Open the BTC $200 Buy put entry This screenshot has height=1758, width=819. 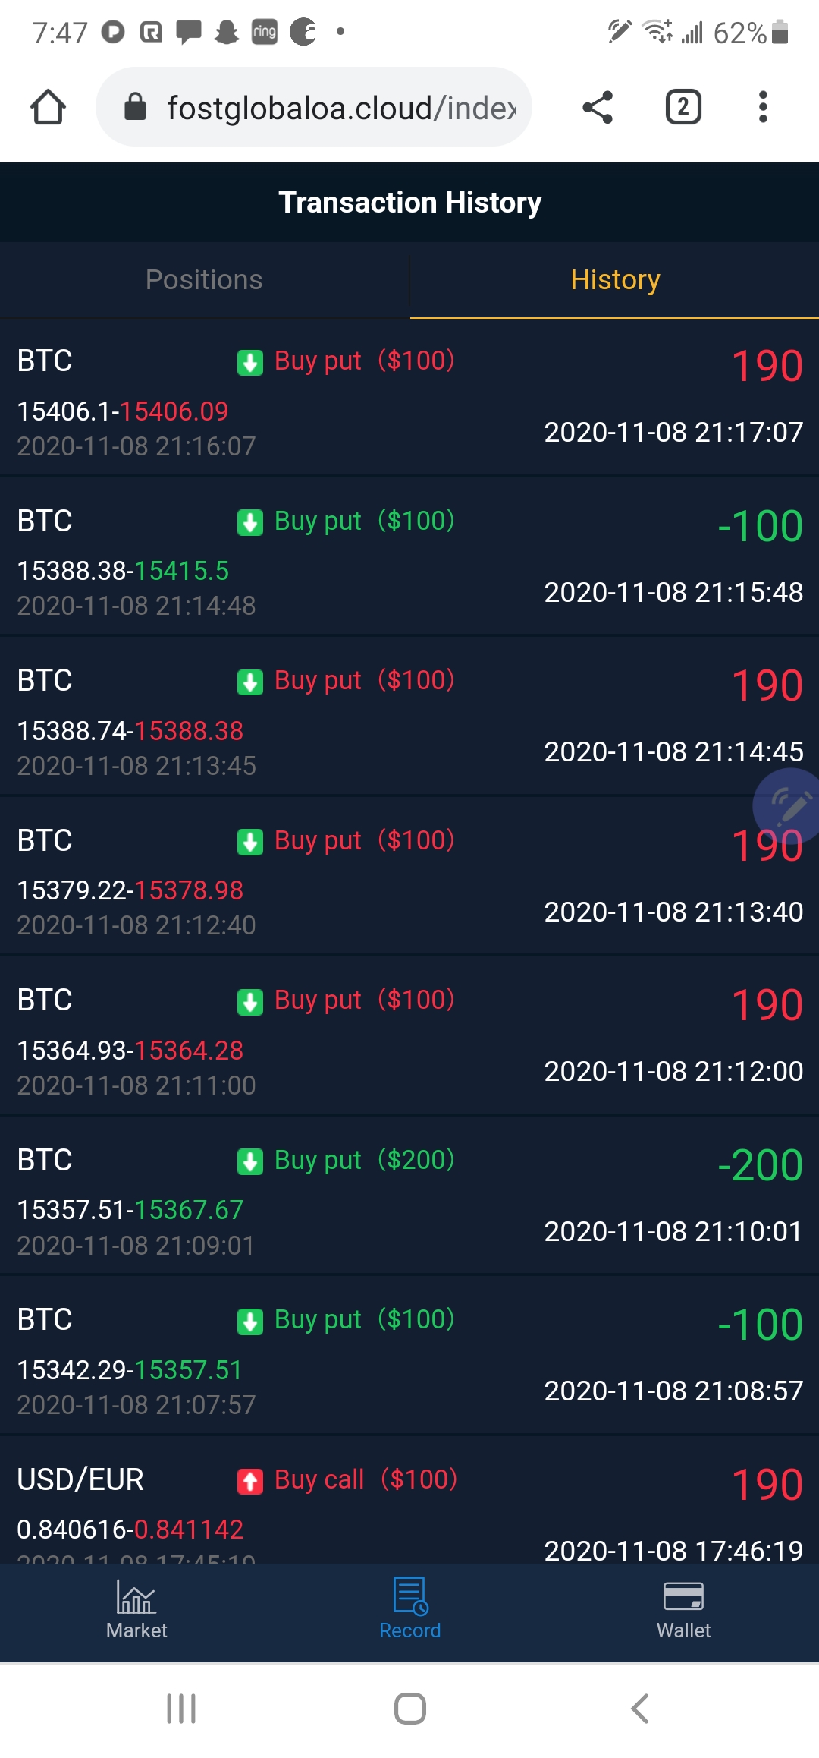pyautogui.click(x=409, y=1196)
